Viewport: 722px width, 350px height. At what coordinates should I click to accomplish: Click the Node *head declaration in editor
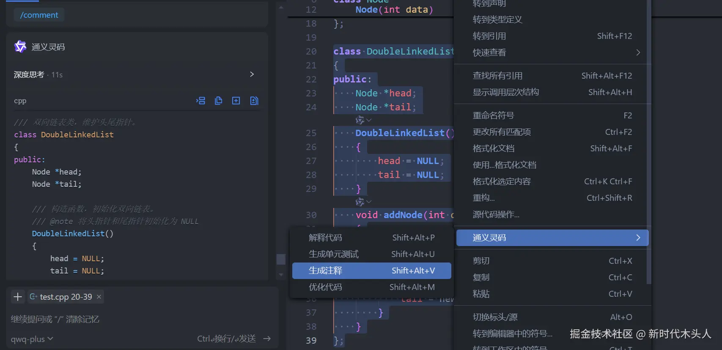(x=386, y=93)
